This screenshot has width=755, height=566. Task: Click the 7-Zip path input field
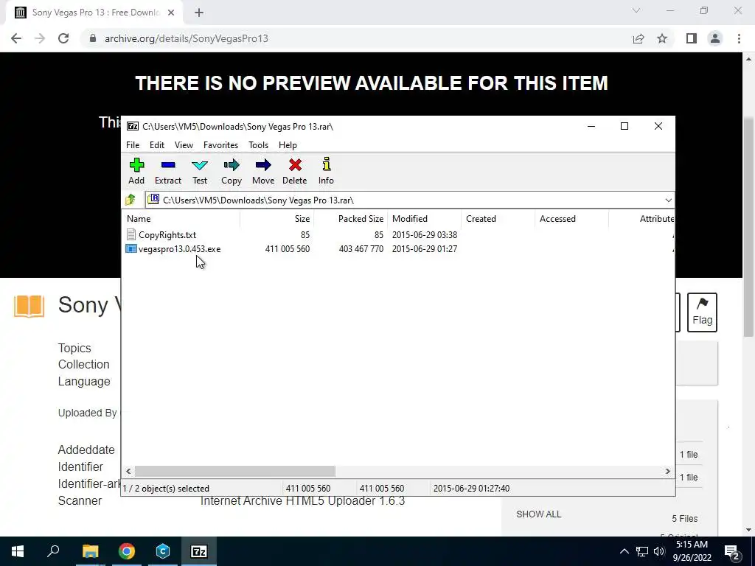(409, 200)
